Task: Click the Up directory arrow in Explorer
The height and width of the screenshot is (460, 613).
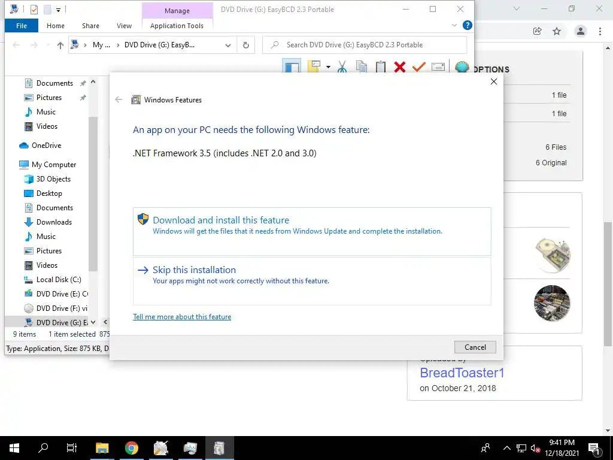Action: pos(60,45)
